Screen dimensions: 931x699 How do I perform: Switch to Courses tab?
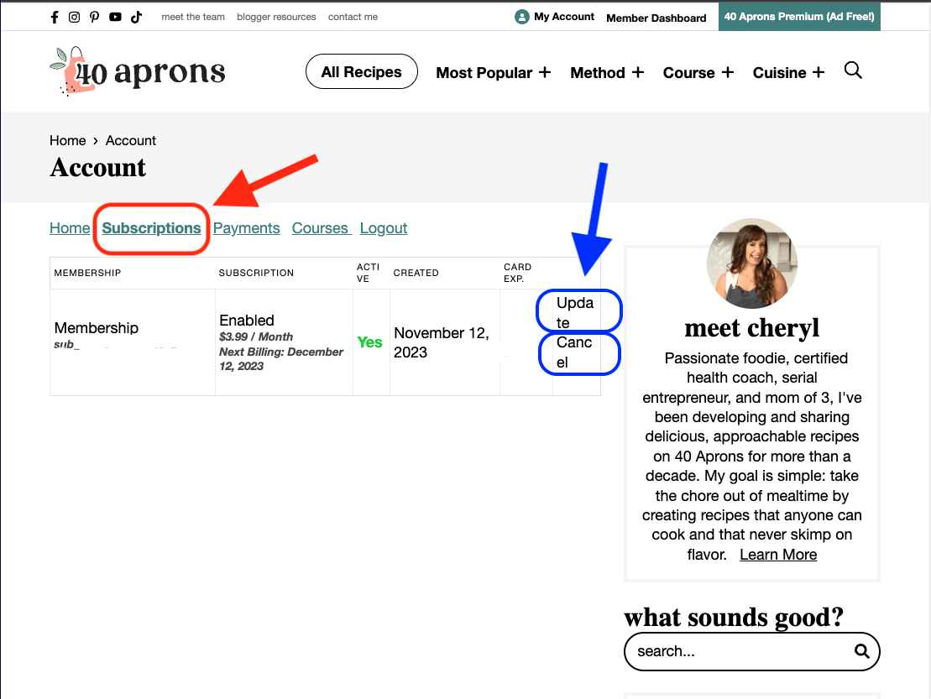click(322, 228)
